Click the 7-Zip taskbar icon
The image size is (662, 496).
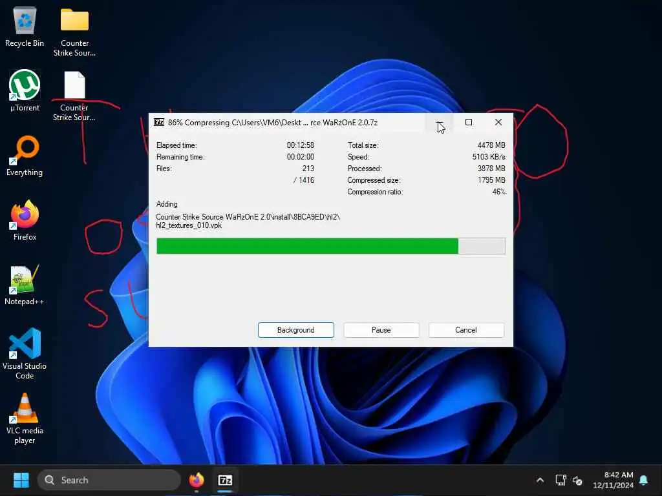pyautogui.click(x=225, y=480)
